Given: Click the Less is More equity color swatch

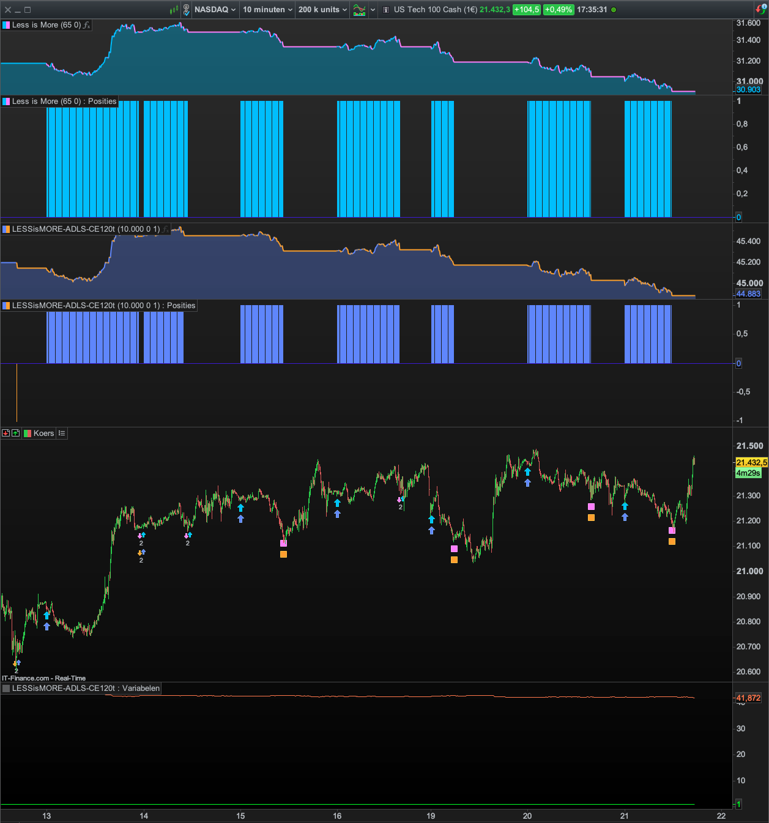Looking at the screenshot, I should (x=6, y=25).
